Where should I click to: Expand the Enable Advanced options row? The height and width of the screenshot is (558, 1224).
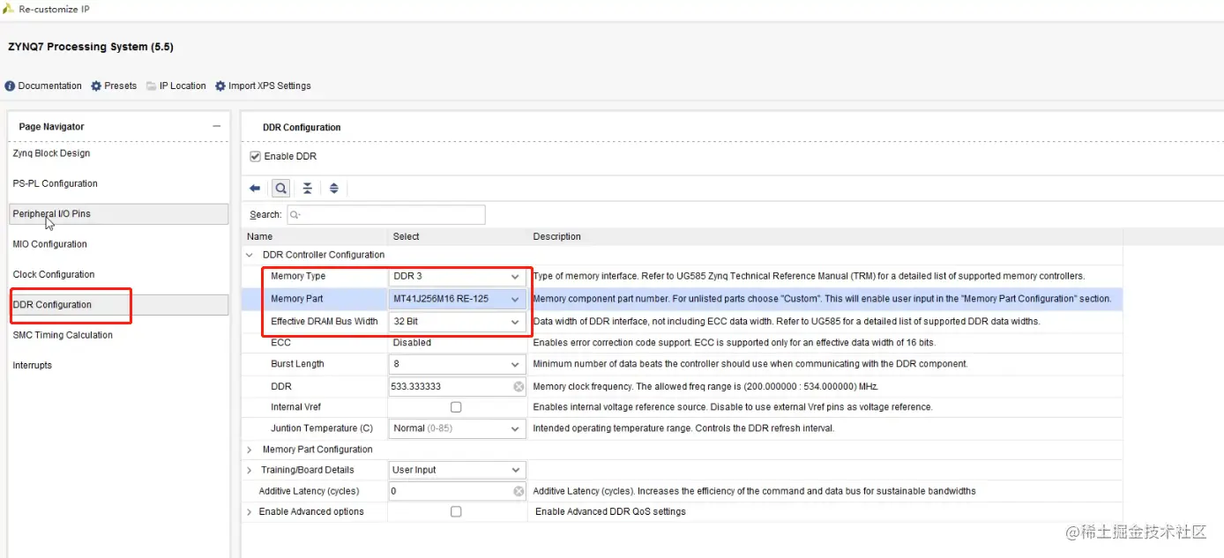[250, 511]
